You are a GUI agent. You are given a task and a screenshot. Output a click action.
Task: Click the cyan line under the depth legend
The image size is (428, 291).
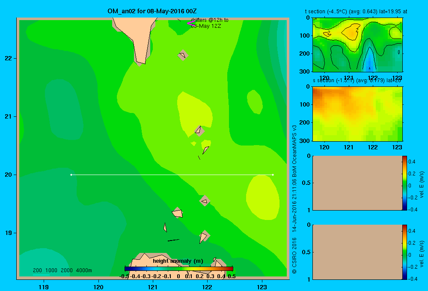tap(41, 275)
